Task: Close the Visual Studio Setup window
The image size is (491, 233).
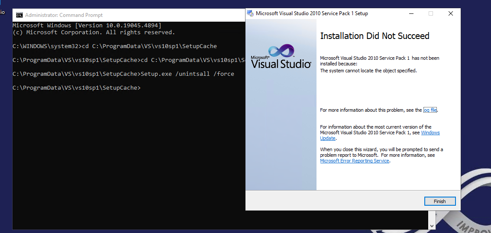Action: tap(450, 13)
